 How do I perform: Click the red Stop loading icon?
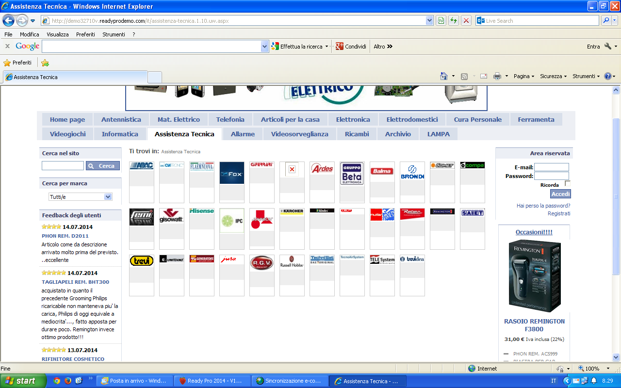pos(466,20)
